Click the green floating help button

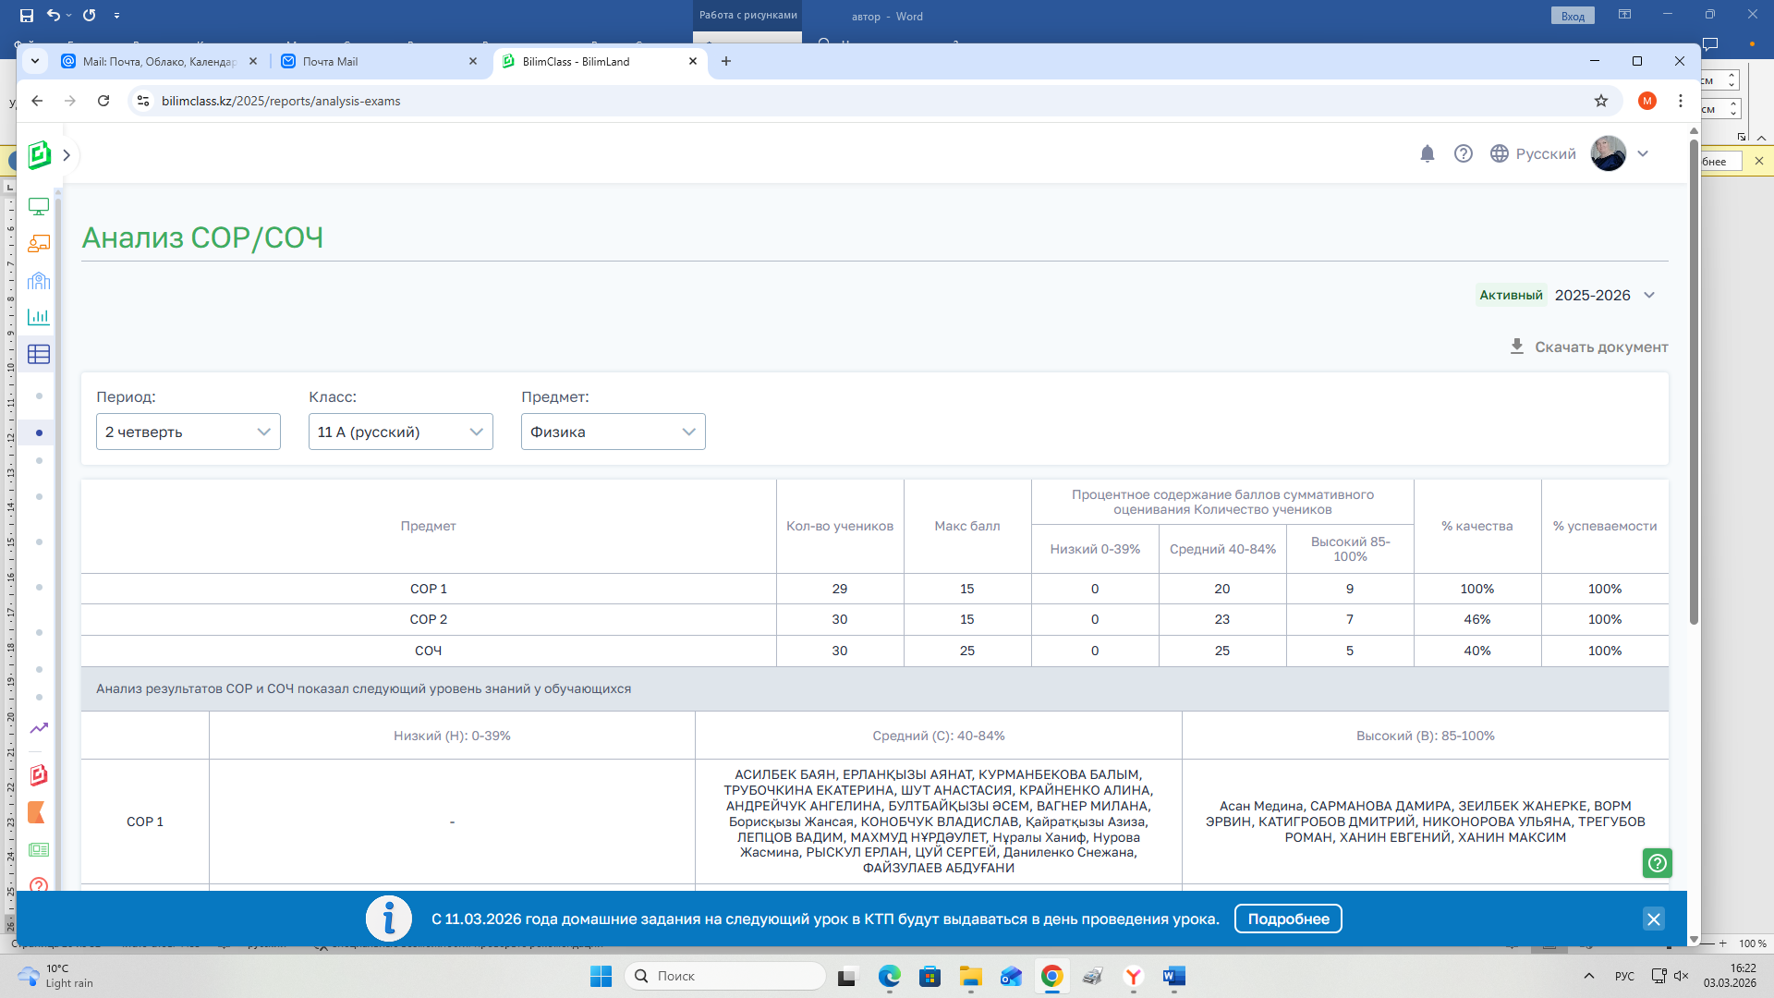[1657, 863]
